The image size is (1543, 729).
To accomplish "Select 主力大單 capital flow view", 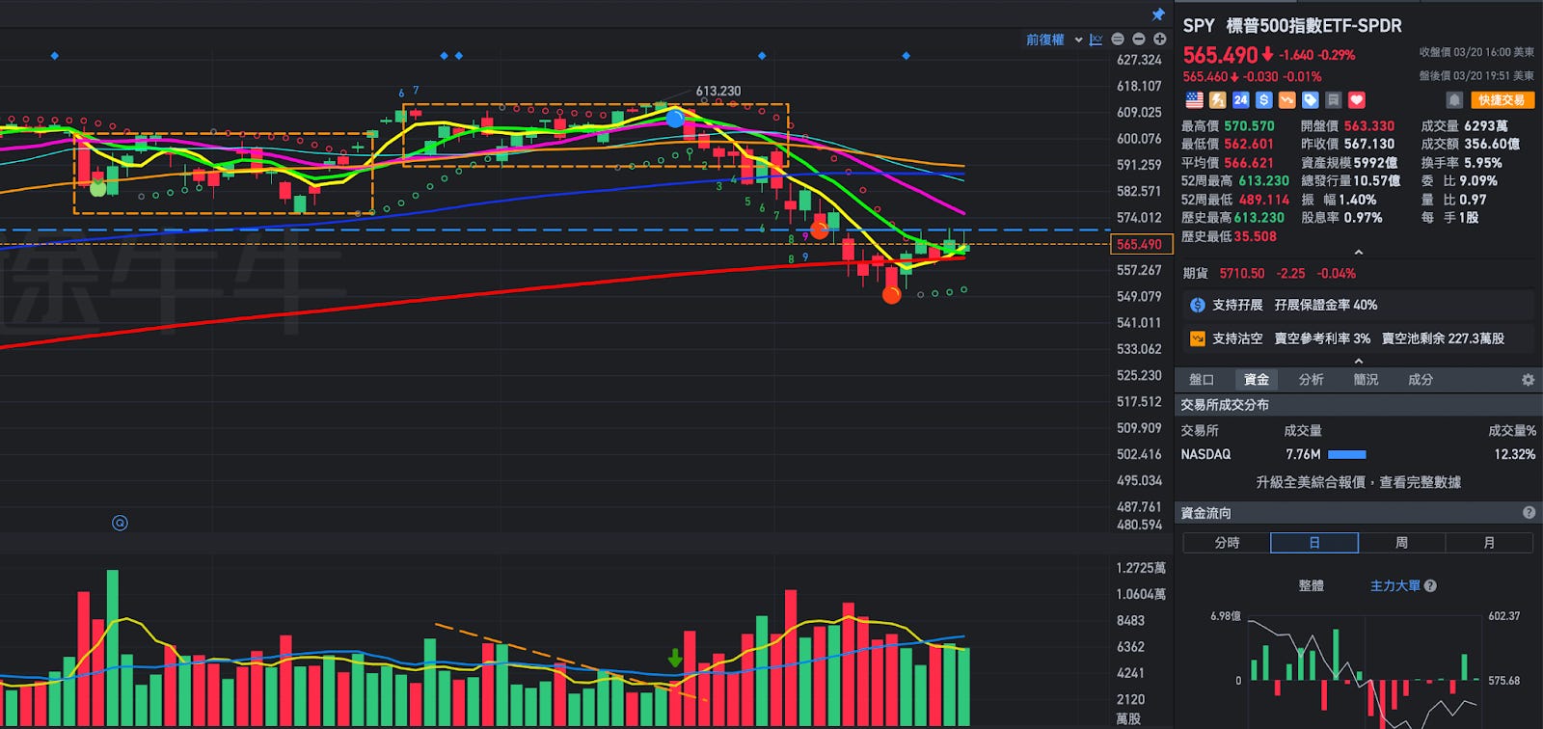I will tap(1395, 585).
